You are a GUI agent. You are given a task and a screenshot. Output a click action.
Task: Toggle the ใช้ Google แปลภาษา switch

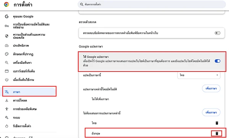(218, 61)
